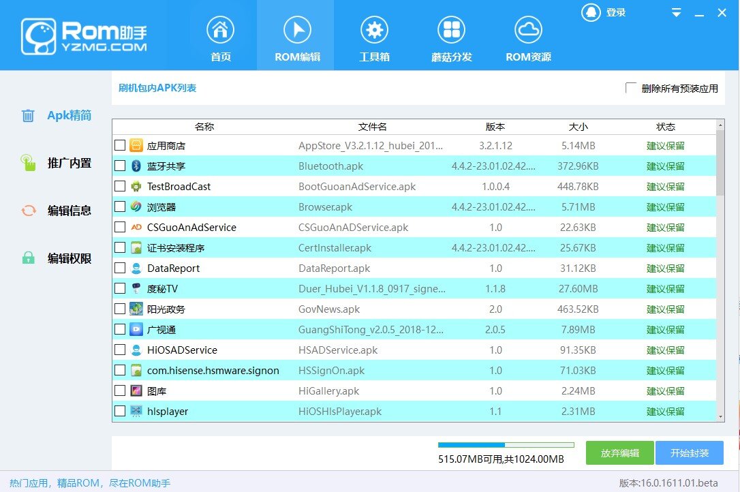Select 推广内置 in the sidebar

[70, 163]
